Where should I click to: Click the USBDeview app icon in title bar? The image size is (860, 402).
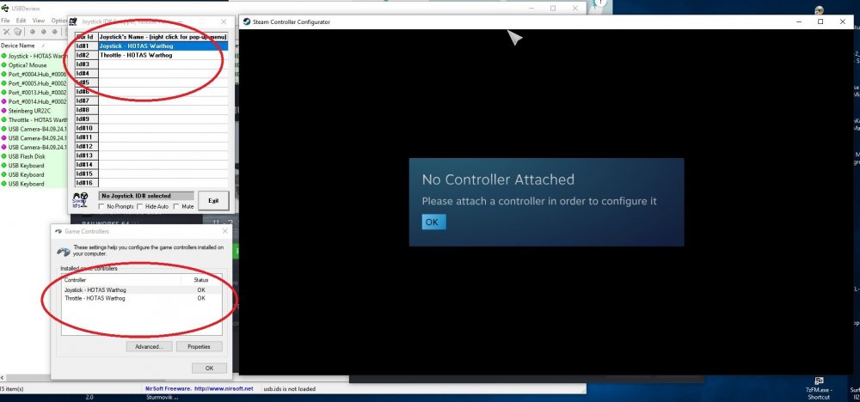coord(5,9)
